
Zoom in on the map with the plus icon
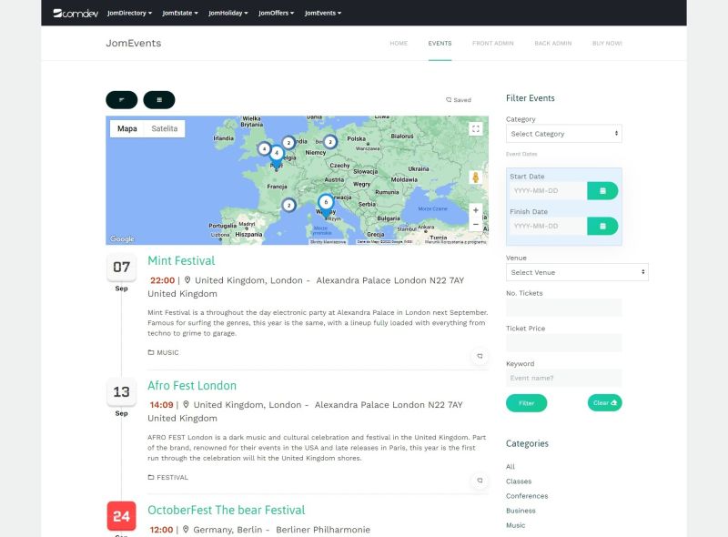(x=475, y=209)
